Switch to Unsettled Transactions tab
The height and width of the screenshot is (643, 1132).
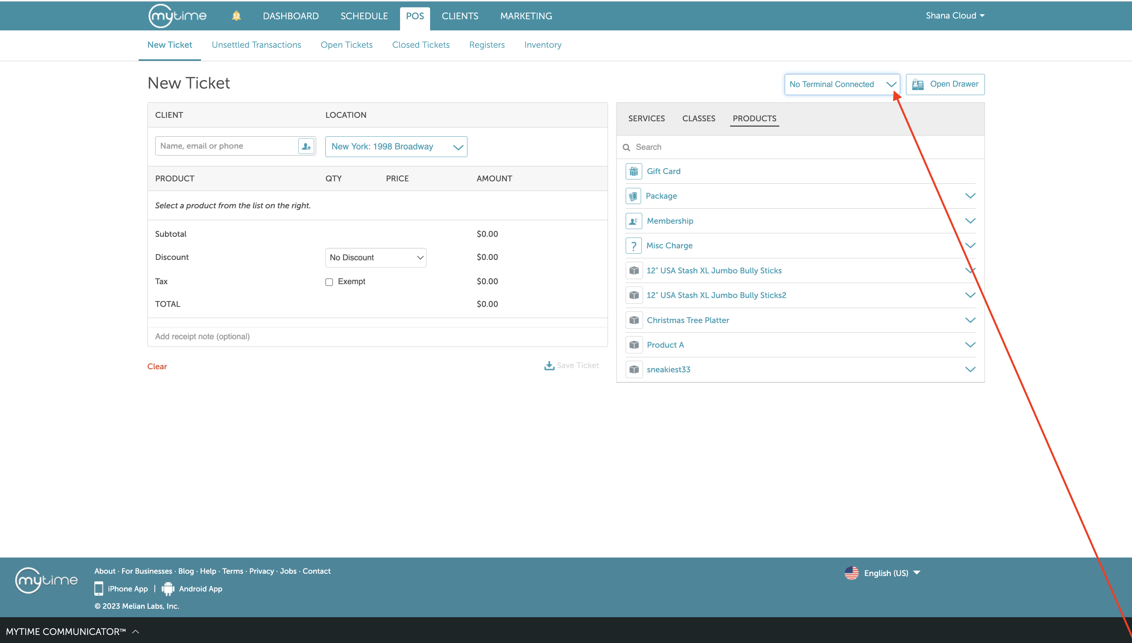click(256, 45)
